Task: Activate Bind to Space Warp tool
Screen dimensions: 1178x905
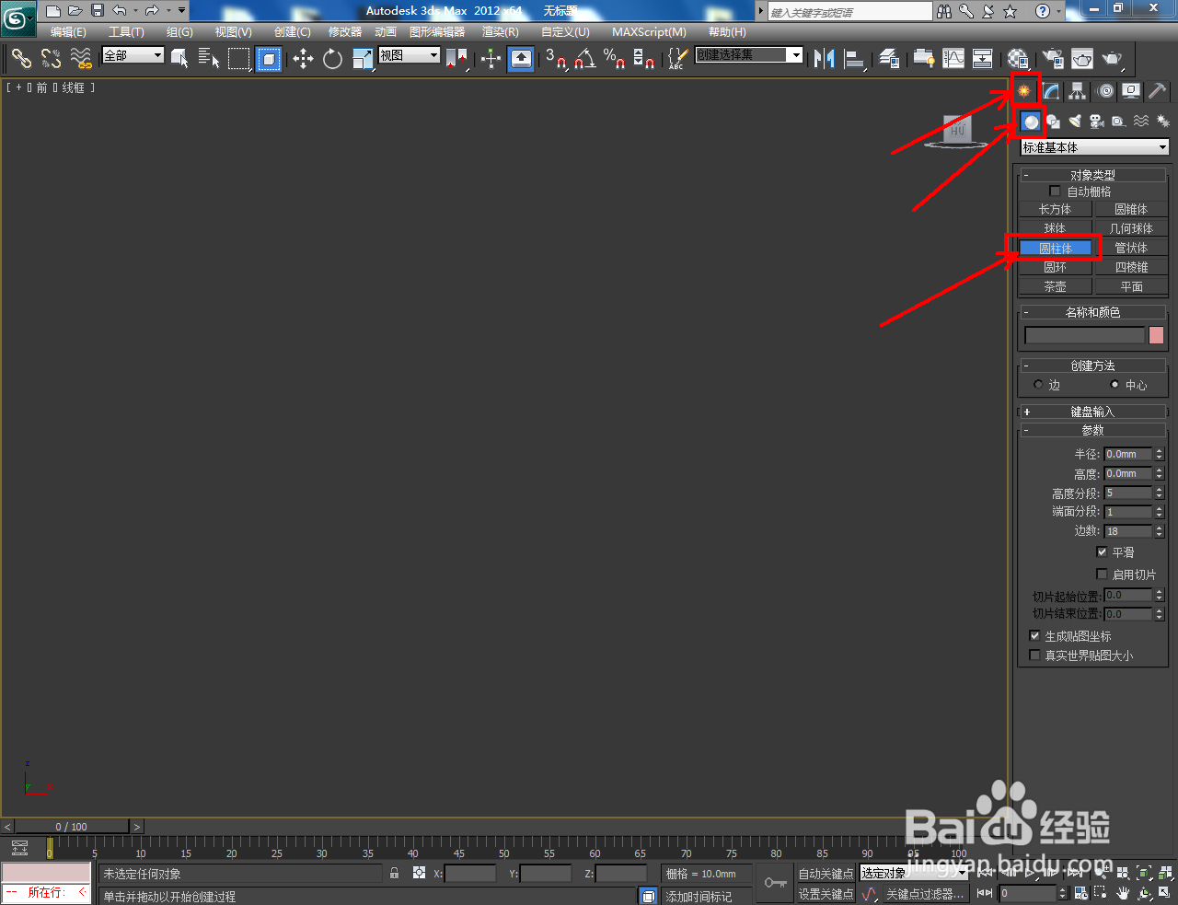Action: [x=81, y=59]
